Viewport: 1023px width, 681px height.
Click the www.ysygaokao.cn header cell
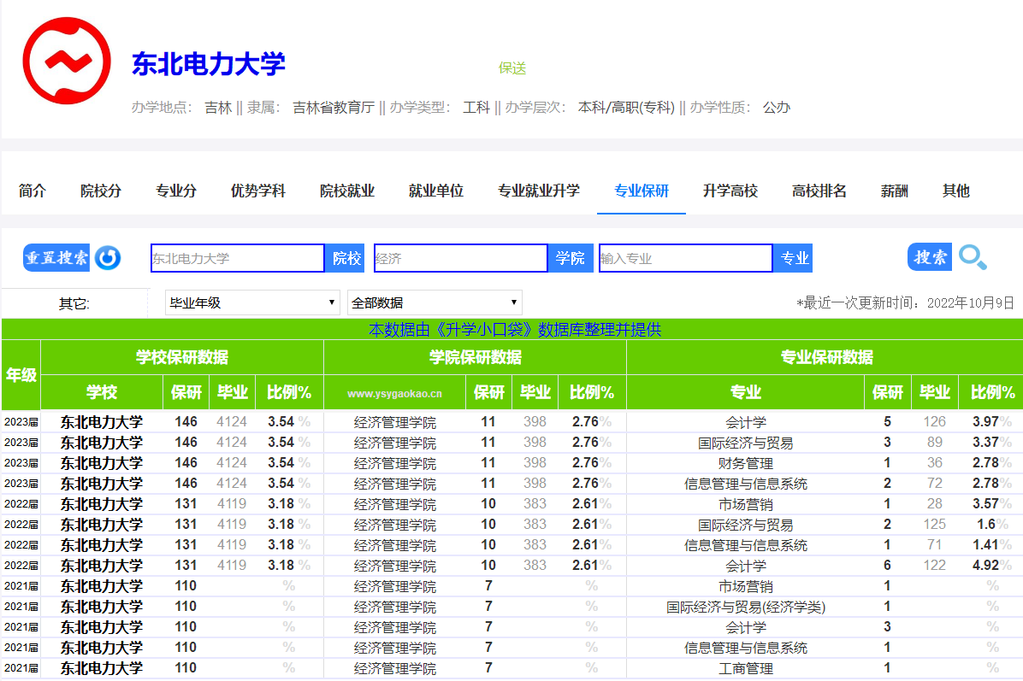tap(394, 393)
